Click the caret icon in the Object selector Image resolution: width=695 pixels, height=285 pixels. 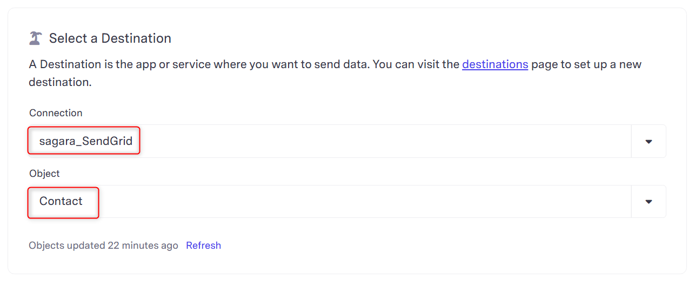click(x=649, y=202)
